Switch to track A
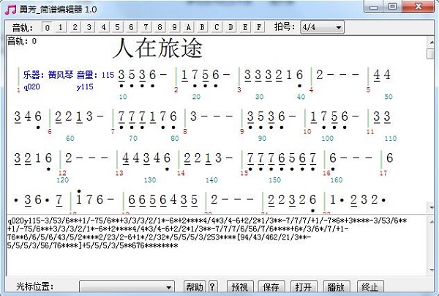 [x=188, y=27]
